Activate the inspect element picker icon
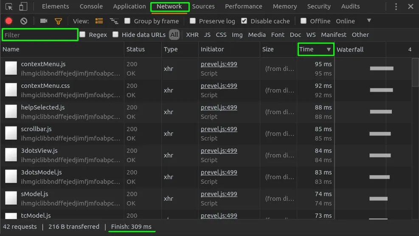This screenshot has height=236, width=419. coord(9,6)
